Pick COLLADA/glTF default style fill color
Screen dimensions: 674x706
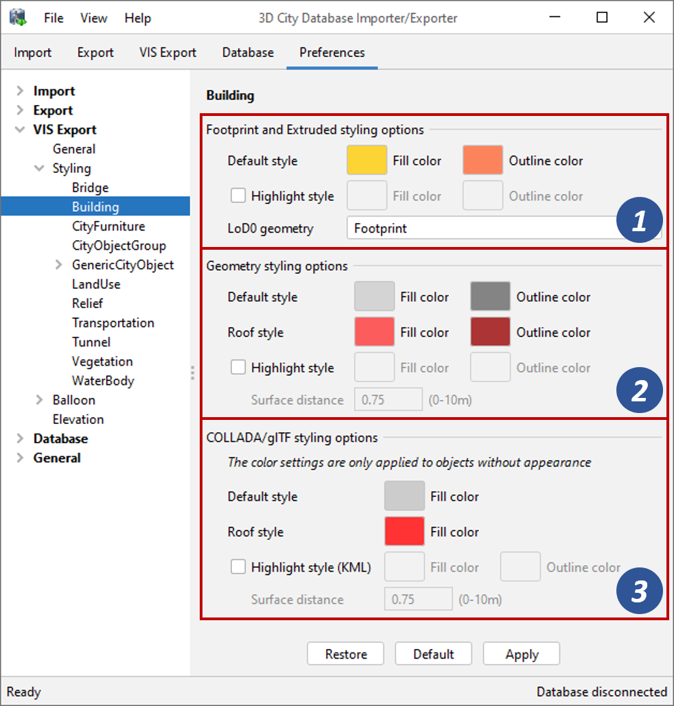pyautogui.click(x=404, y=496)
